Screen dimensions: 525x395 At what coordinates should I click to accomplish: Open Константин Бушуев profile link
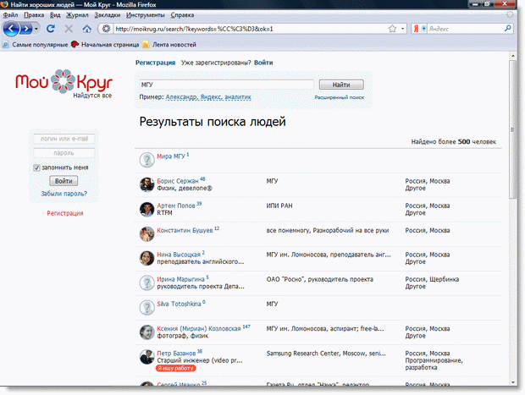pyautogui.click(x=185, y=230)
